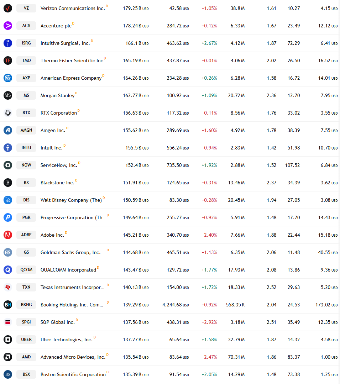Click the Booking Holdings logo icon

(x=8, y=305)
